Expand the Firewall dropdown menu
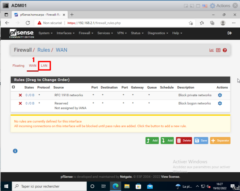 tap(86, 33)
